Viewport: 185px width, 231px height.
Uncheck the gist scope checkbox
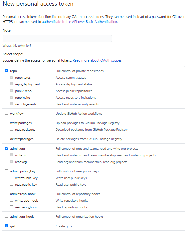[x=7, y=226]
